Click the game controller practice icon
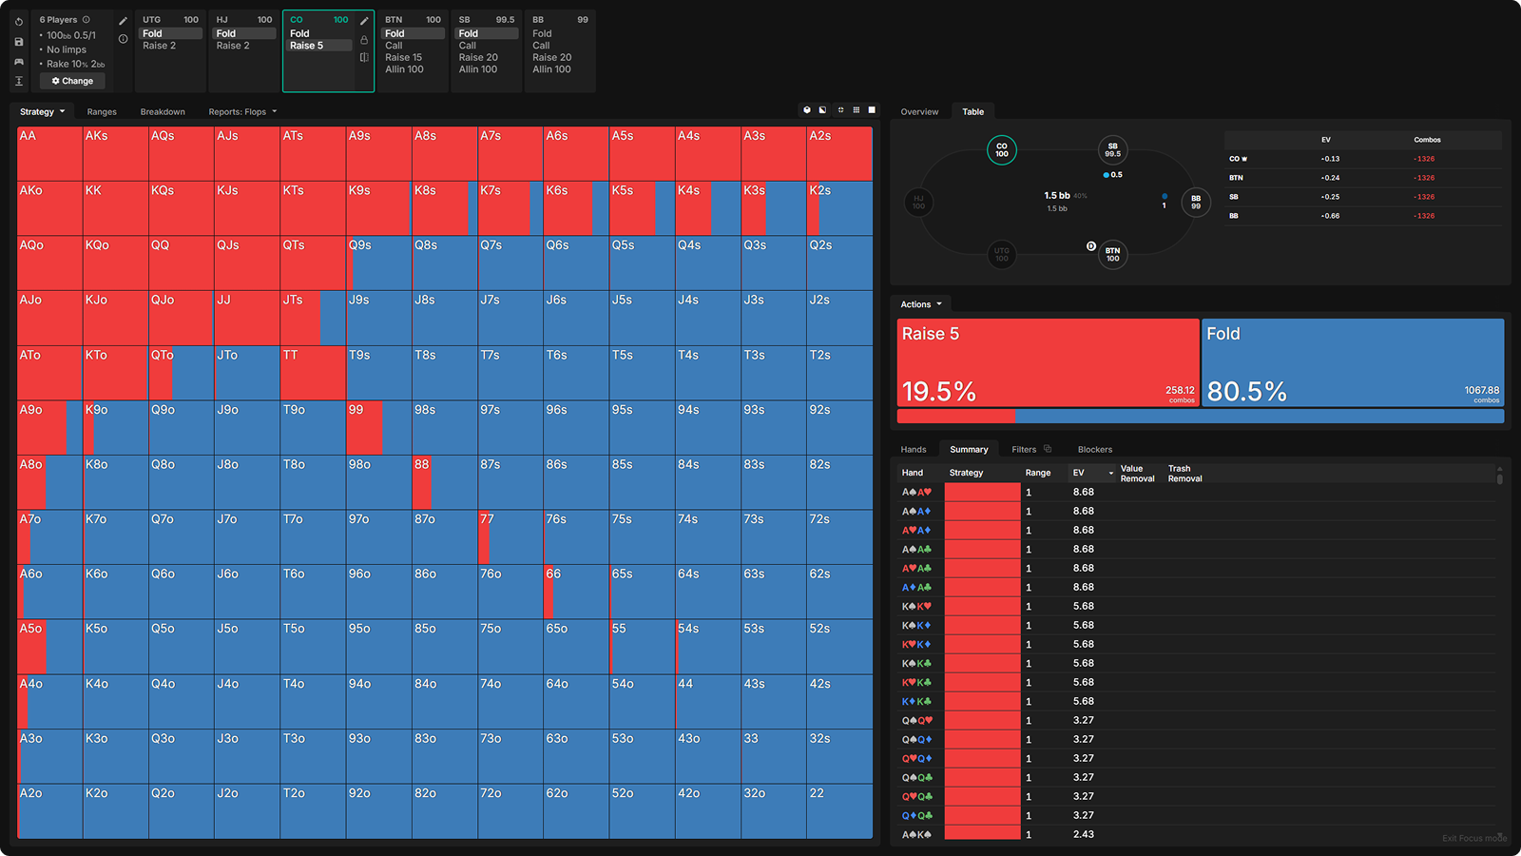The height and width of the screenshot is (856, 1521). click(18, 62)
